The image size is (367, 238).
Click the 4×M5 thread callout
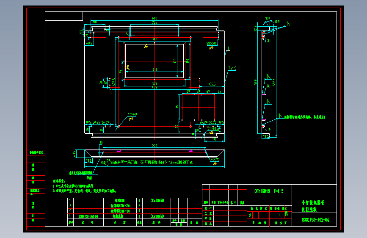tap(215, 160)
